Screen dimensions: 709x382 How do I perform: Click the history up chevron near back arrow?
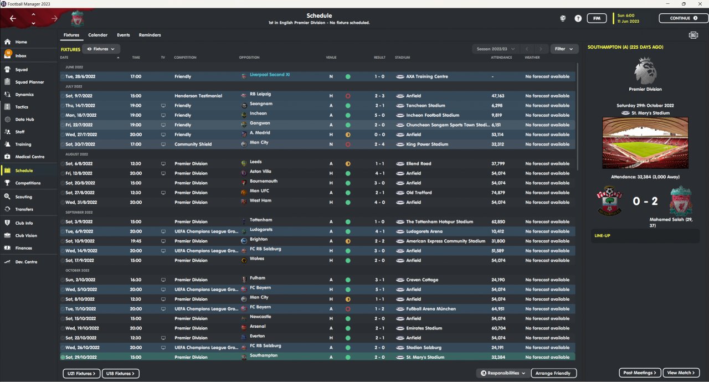(x=33, y=14)
